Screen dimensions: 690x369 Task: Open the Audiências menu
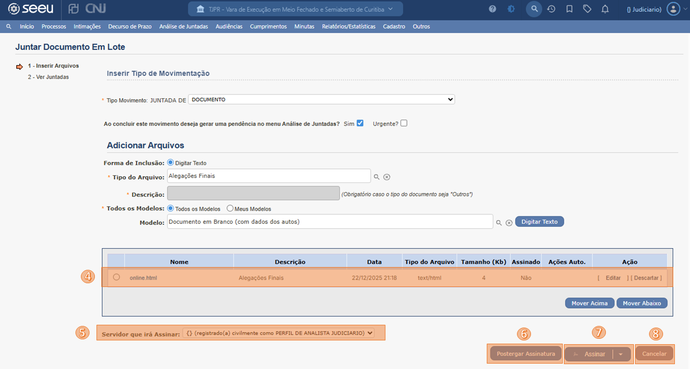point(229,26)
